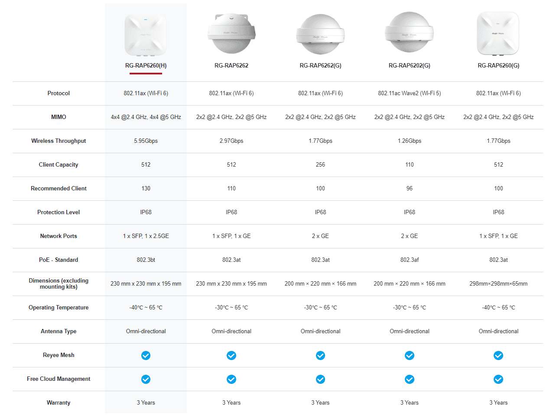Click the 802.11ac Wave2 (Wi-Fi 5) cell

(x=410, y=93)
